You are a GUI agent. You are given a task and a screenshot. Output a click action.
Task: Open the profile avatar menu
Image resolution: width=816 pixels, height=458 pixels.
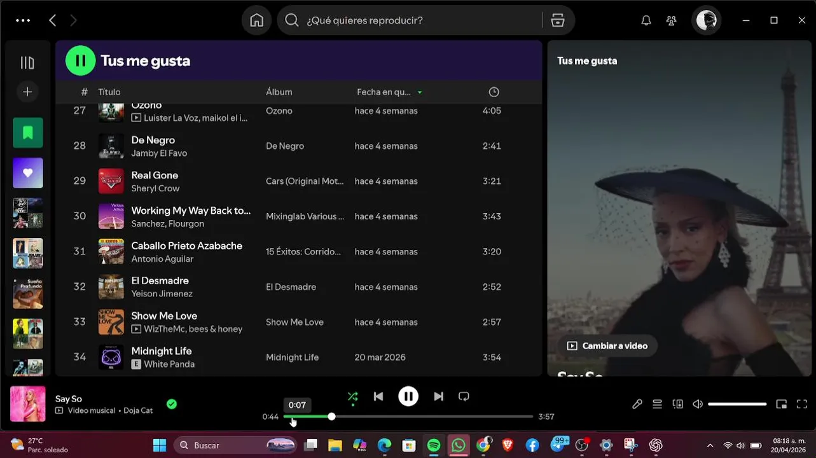pyautogui.click(x=706, y=20)
